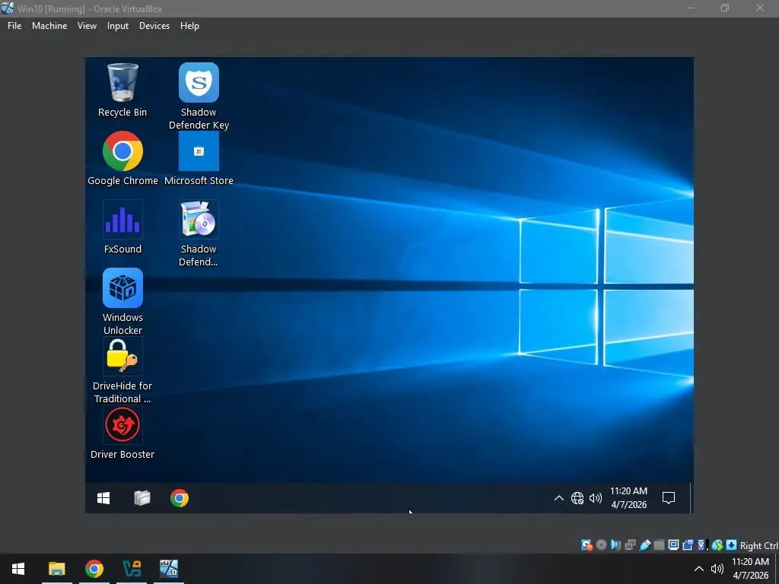Screen dimensions: 779x584
Task: Click the Right Ctrl host key label
Action: coord(758,546)
